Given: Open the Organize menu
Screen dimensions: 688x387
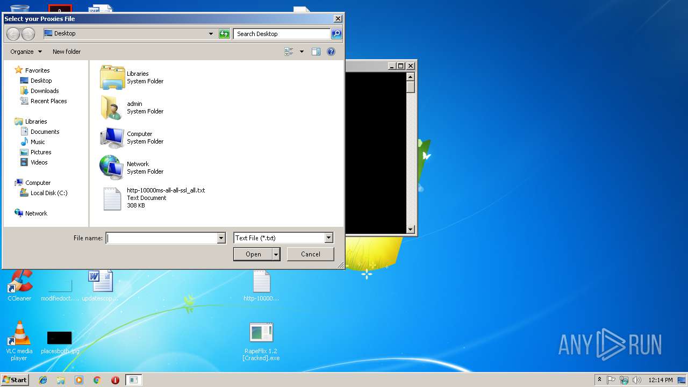Looking at the screenshot, I should [26, 52].
